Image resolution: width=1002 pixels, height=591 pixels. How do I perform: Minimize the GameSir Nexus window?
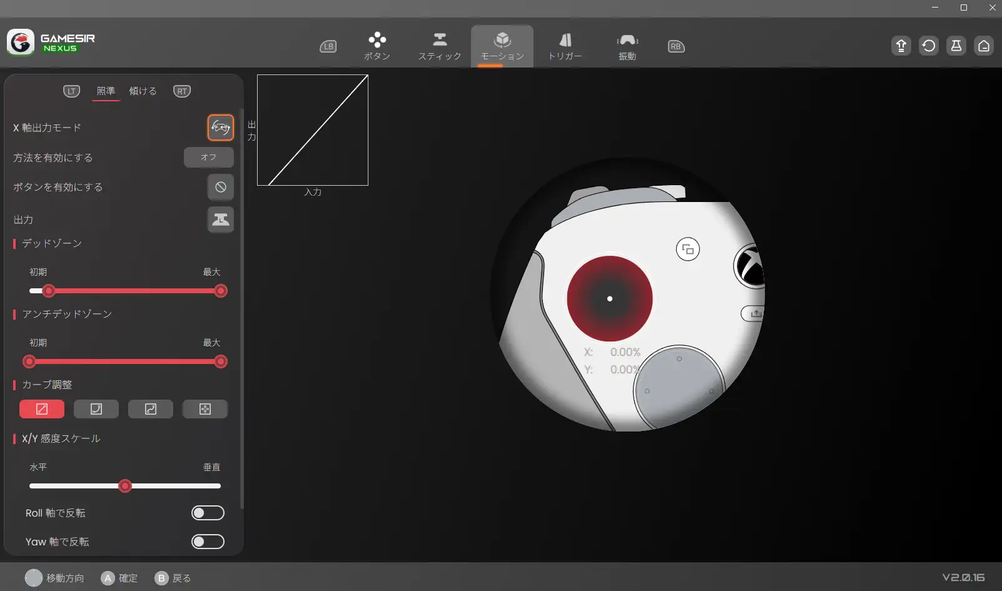click(935, 8)
